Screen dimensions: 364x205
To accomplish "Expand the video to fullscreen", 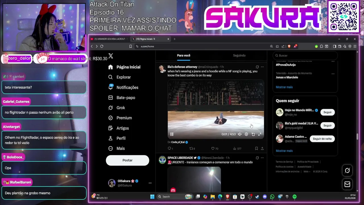I will click(x=260, y=134).
